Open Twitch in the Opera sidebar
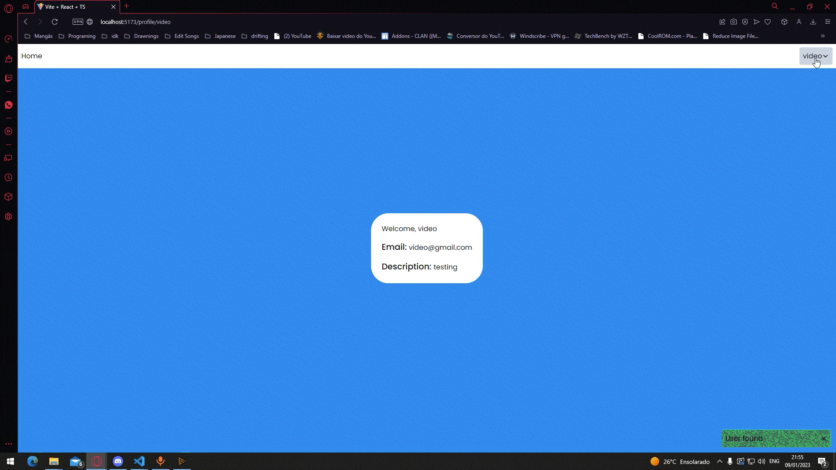 [x=8, y=78]
